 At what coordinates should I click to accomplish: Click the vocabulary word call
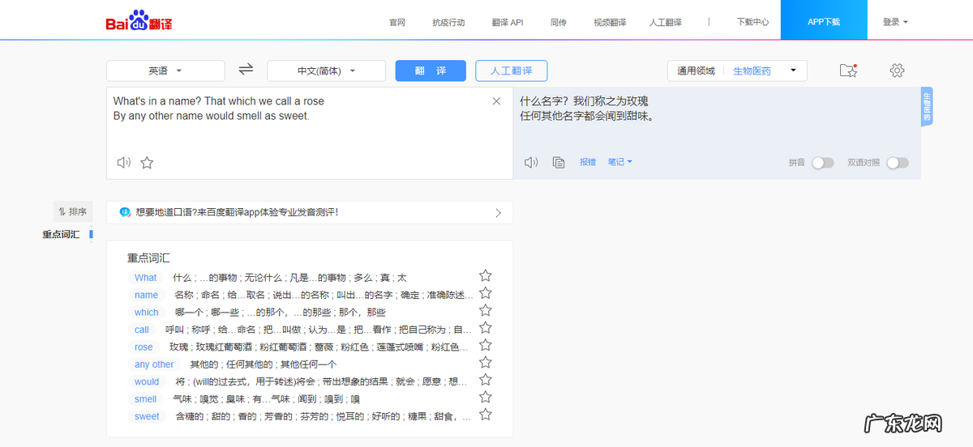click(142, 329)
